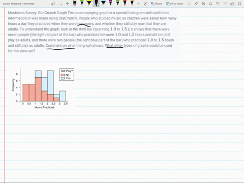The image size is (244, 183).
Task: Select the active black pen
Action: point(96,3)
